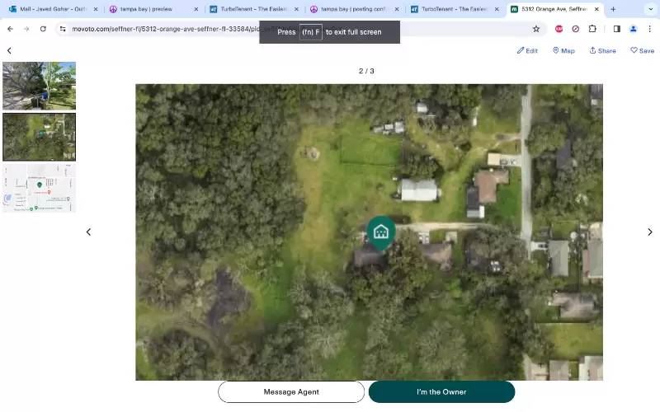This screenshot has width=660, height=412.
Task: Open the Map pin view
Action: point(563,50)
